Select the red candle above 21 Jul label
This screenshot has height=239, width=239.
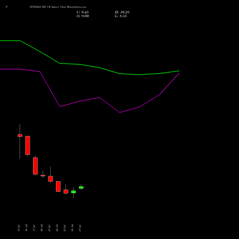click(x=51, y=179)
